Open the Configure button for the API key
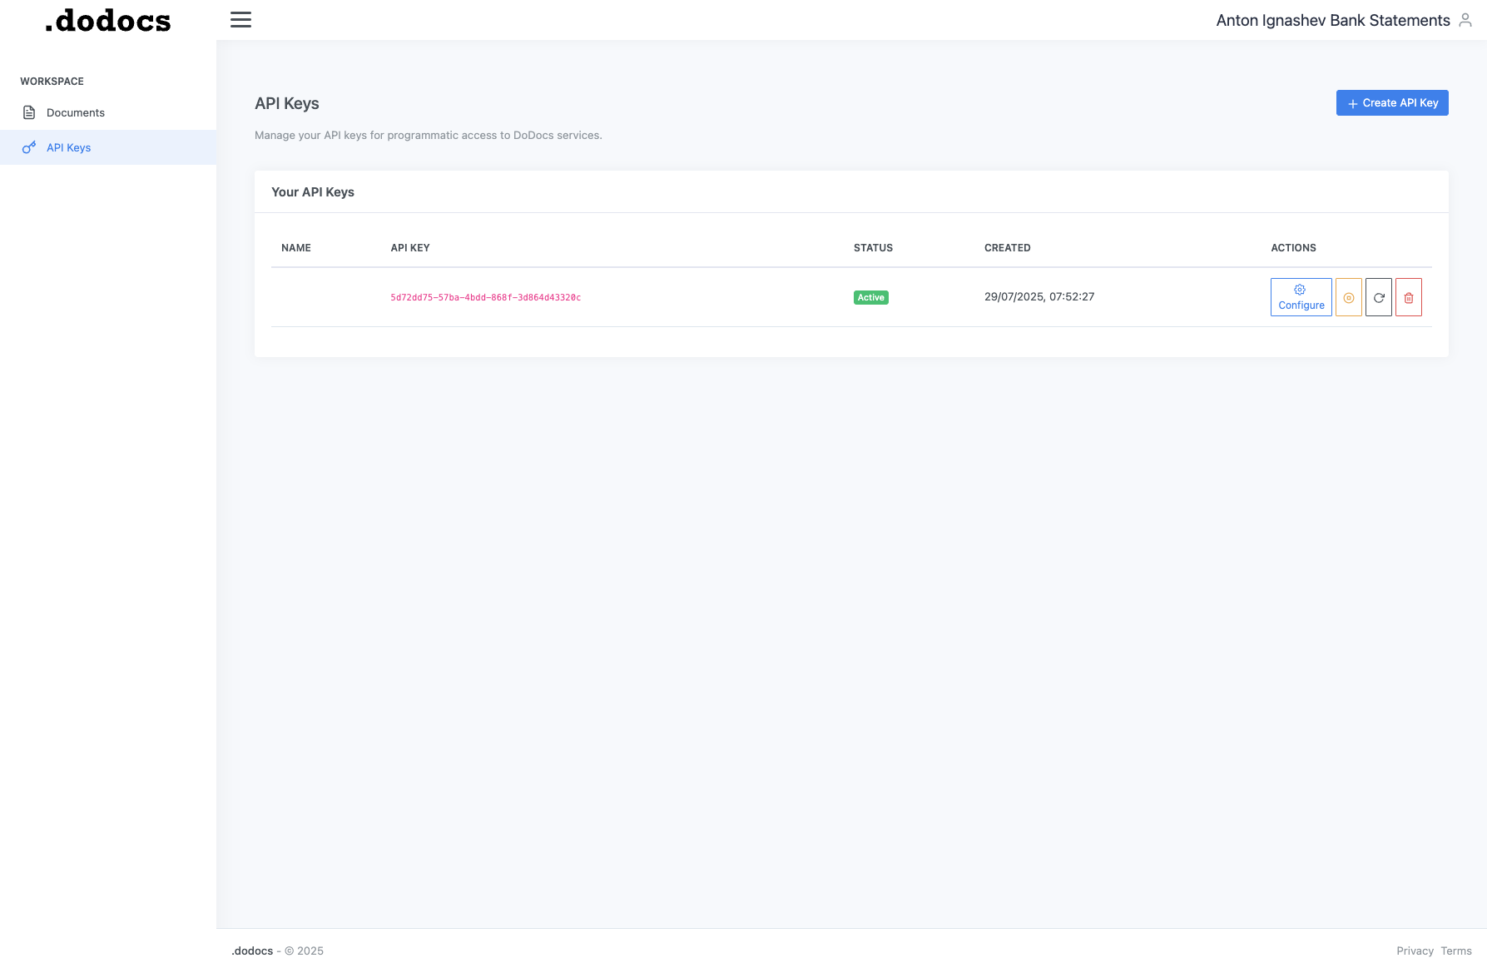 [x=1300, y=297]
